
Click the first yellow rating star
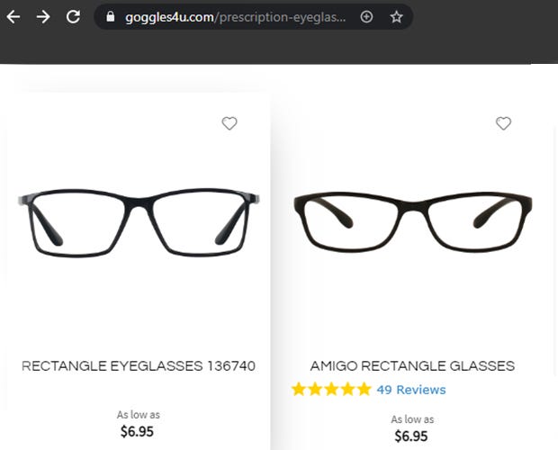(299, 390)
